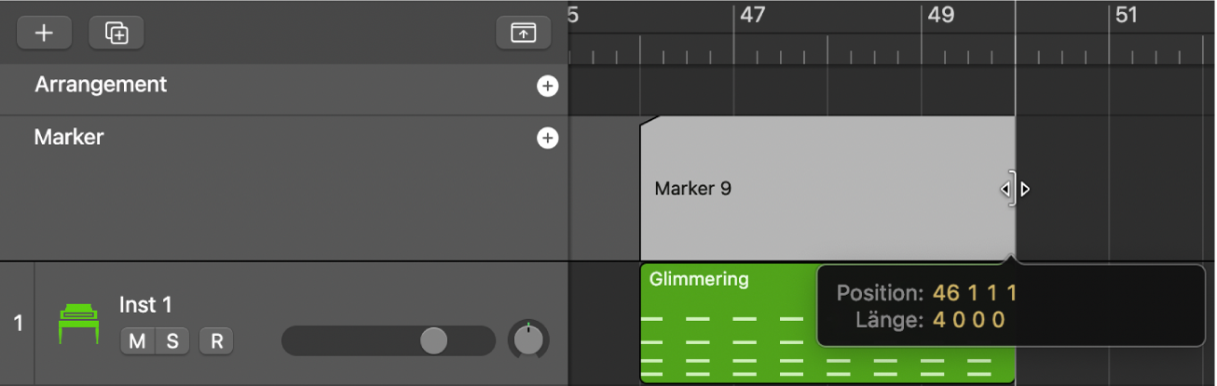Add an arrangement marker with the plus icon
Screen dimensions: 1217x386
(547, 87)
